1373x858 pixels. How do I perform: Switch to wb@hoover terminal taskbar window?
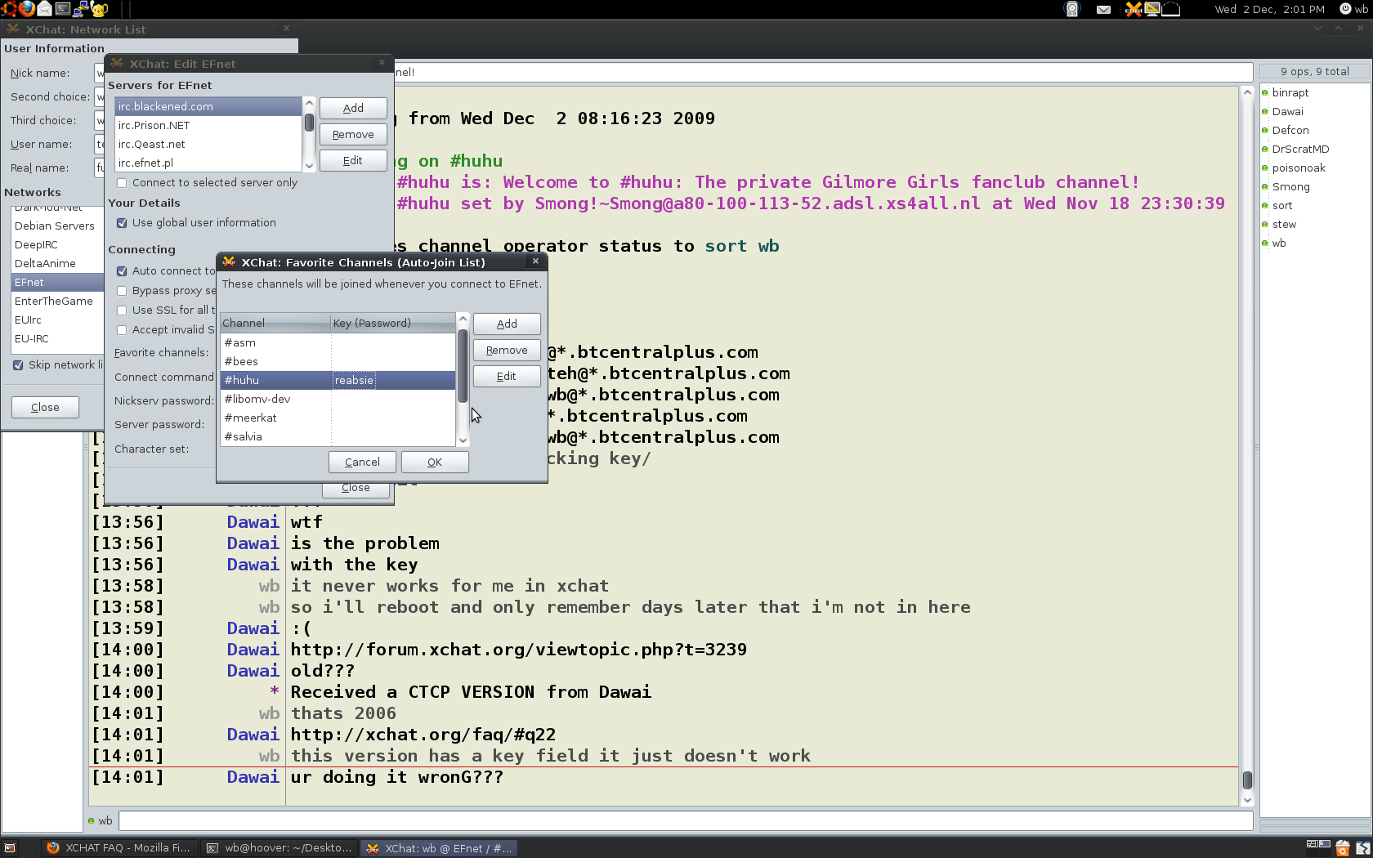(x=279, y=848)
